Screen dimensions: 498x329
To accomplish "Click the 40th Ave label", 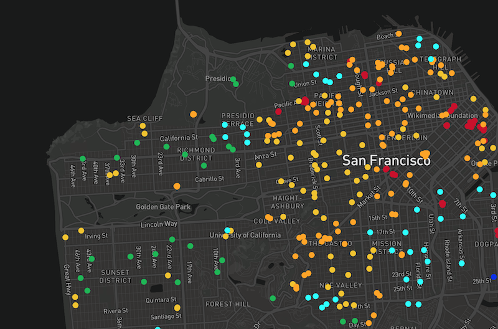I will coord(95,172).
